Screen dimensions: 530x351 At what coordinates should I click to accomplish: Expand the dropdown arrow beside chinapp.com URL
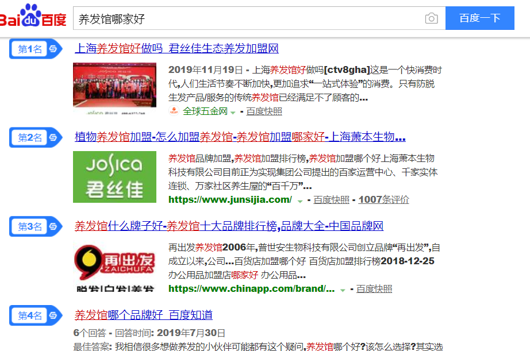click(x=343, y=290)
